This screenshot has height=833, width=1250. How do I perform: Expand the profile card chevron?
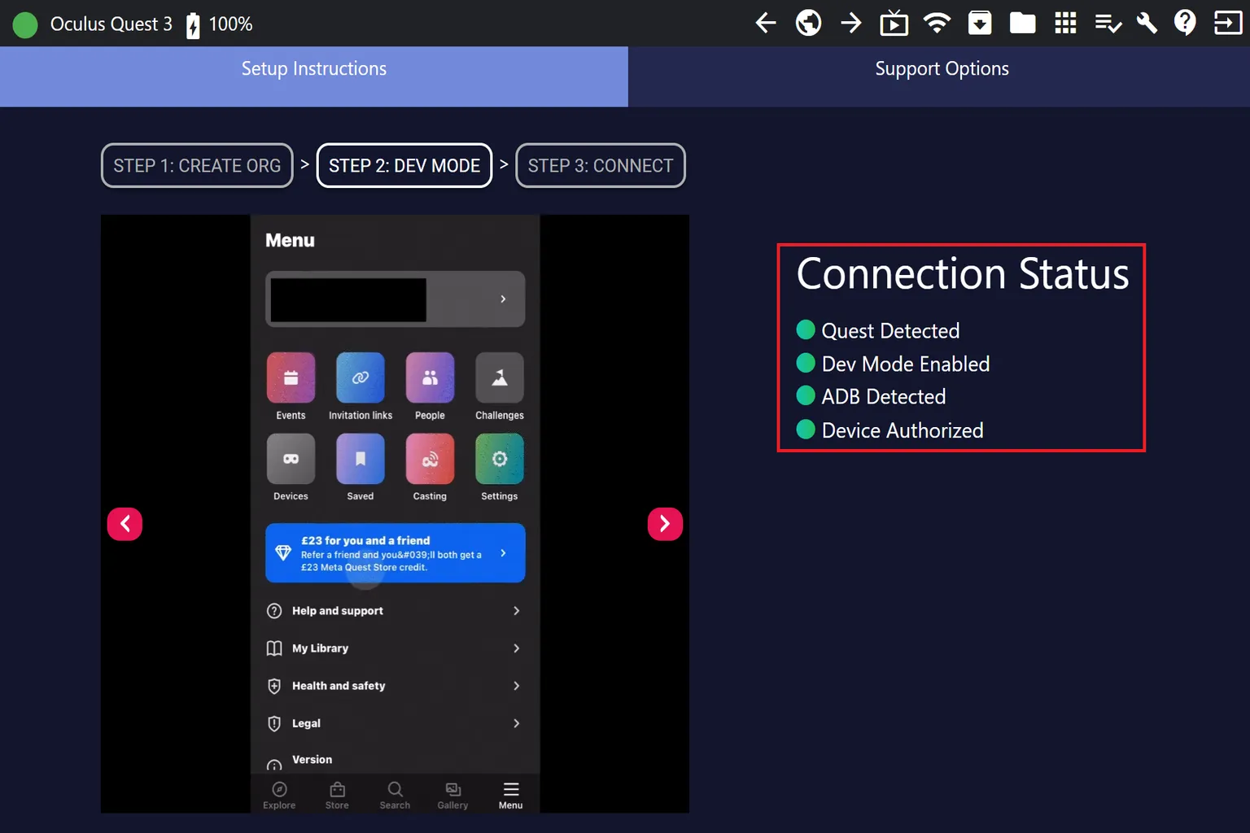point(503,299)
